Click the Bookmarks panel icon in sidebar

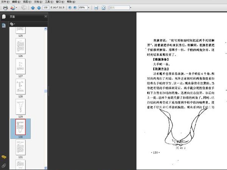coord(4,25)
